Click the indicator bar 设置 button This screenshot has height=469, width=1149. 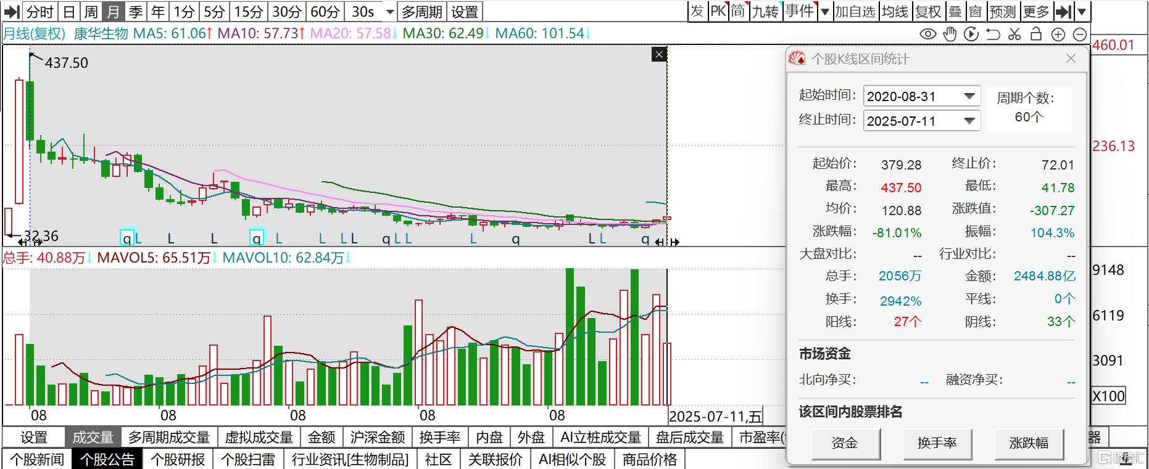[34, 438]
